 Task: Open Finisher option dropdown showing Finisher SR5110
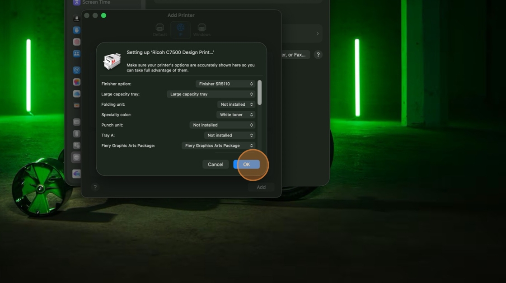click(x=225, y=84)
